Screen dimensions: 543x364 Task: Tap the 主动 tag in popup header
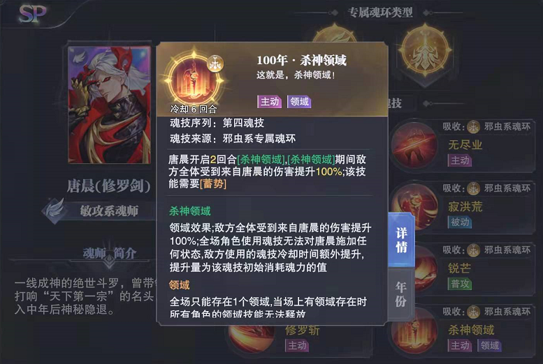point(270,102)
